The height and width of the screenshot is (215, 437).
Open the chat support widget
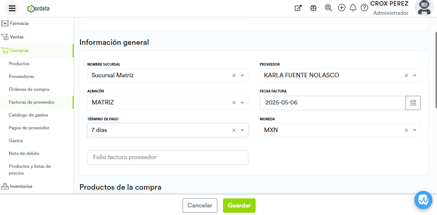point(423,200)
